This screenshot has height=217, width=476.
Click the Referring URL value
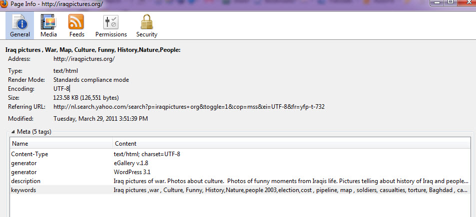click(x=189, y=107)
